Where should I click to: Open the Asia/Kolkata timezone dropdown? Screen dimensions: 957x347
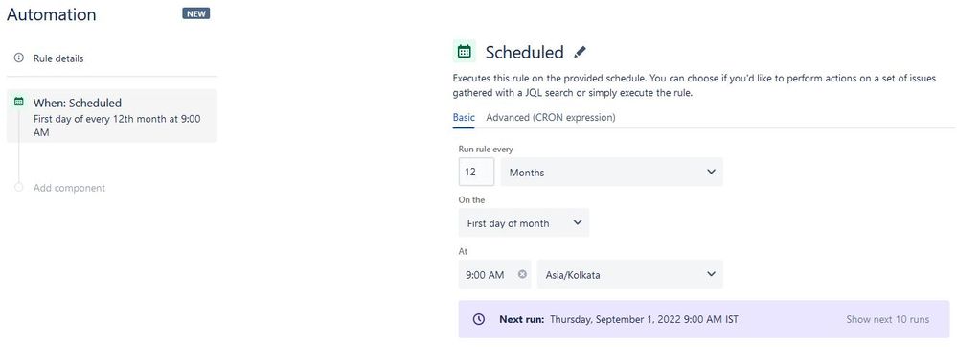pos(630,274)
